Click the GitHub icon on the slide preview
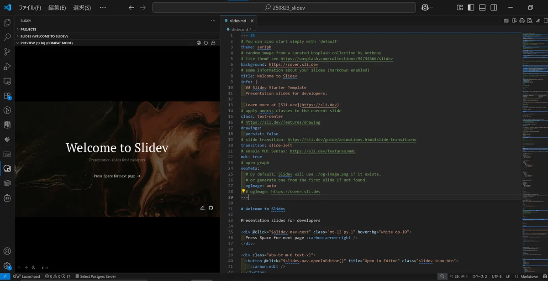Viewport: 548px width, 281px height. coord(211,208)
